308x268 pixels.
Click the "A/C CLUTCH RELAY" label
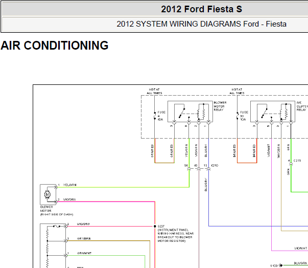point(302,106)
